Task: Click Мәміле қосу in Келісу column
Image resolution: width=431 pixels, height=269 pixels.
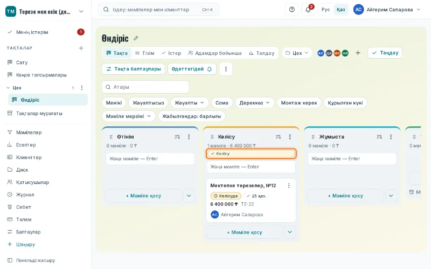Action: [245, 232]
